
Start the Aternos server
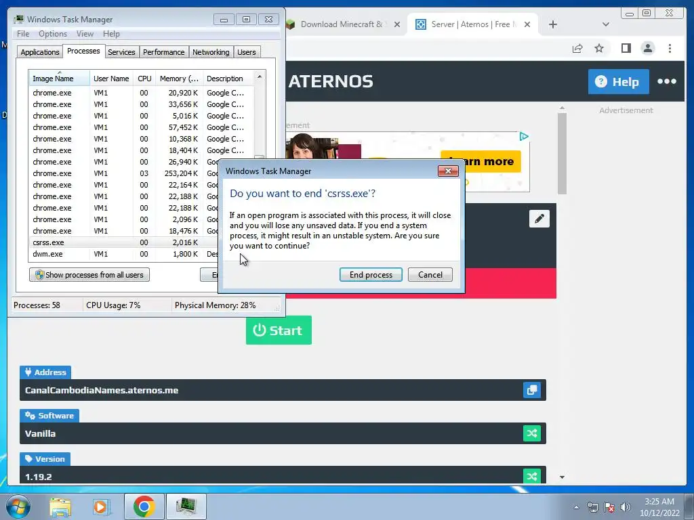(x=279, y=330)
